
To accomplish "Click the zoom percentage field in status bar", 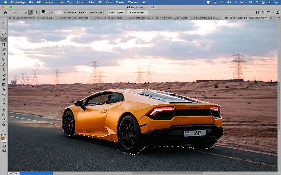I will (13, 173).
